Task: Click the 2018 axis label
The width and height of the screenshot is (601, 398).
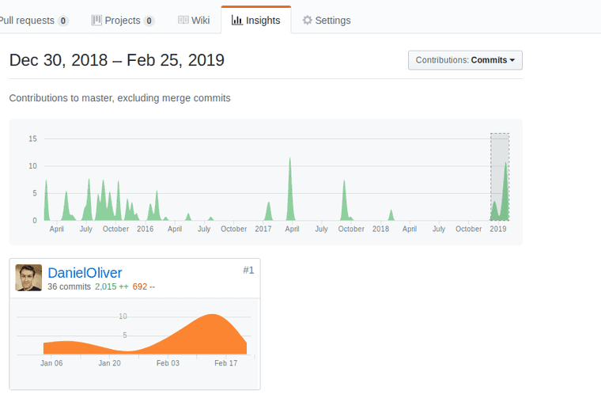Action: pyautogui.click(x=380, y=229)
